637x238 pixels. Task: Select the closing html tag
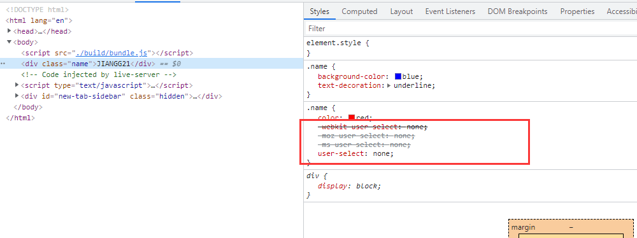20,118
